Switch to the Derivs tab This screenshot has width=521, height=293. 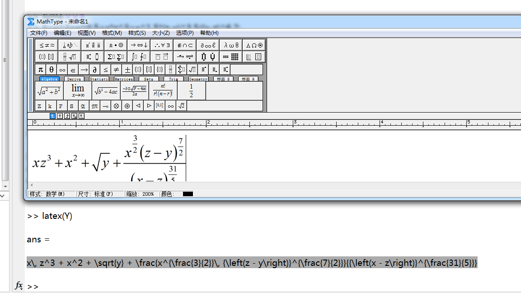[74, 78]
